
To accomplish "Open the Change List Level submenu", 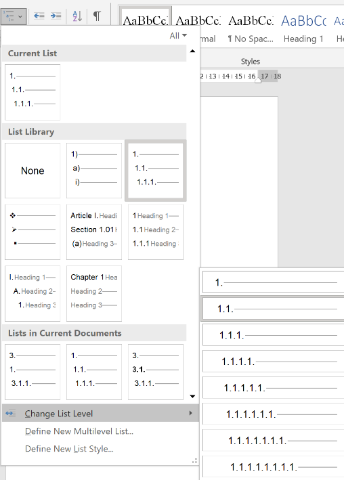I will 100,413.
